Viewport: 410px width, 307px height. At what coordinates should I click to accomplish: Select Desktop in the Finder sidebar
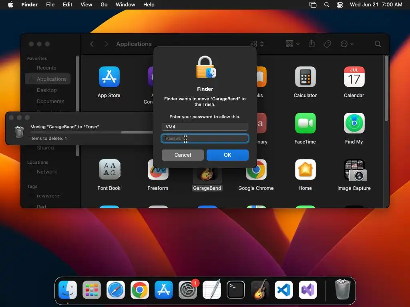click(47, 90)
